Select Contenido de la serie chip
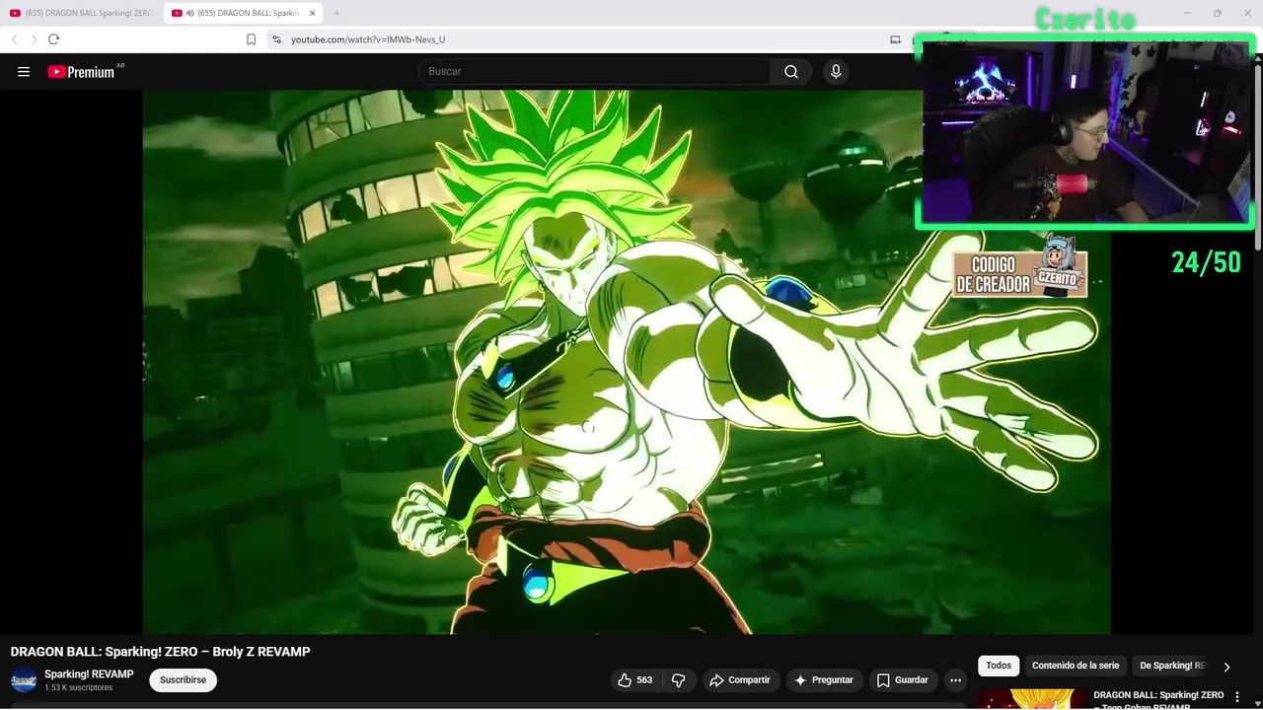Viewport: 1263px width, 710px height. [x=1076, y=666]
